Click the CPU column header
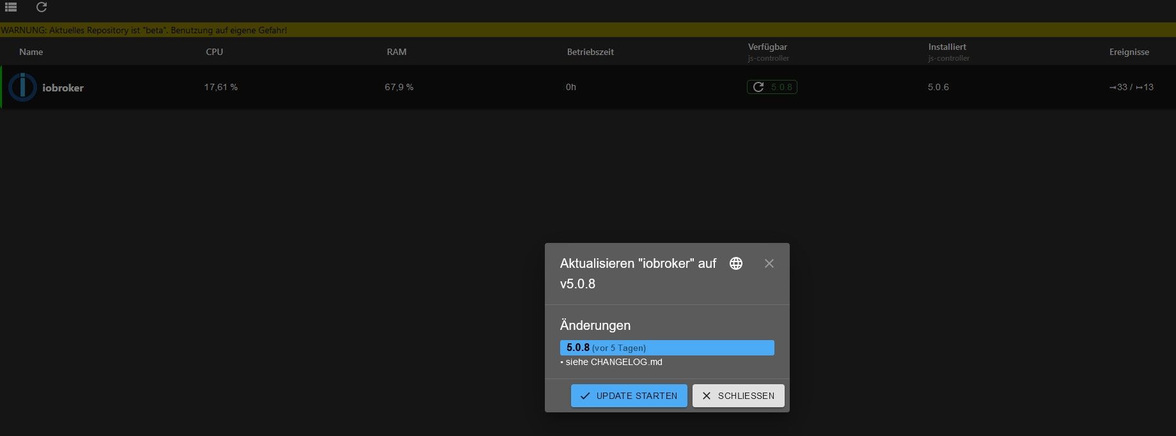1176x436 pixels. (x=214, y=52)
